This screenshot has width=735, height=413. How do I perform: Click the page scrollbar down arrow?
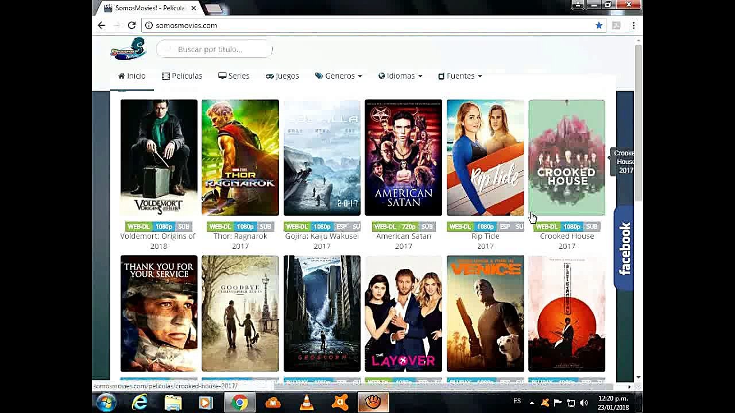click(639, 378)
